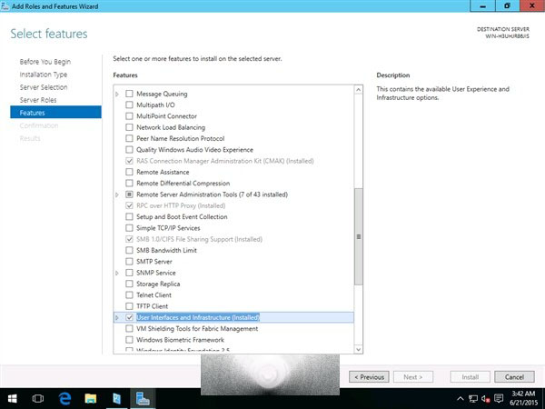This screenshot has width=545, height=409.
Task: Switch to Server Manager taskbar icon
Action: pos(143,399)
